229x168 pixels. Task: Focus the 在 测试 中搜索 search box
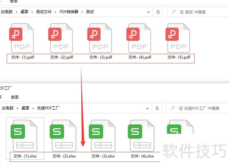pos(198,12)
